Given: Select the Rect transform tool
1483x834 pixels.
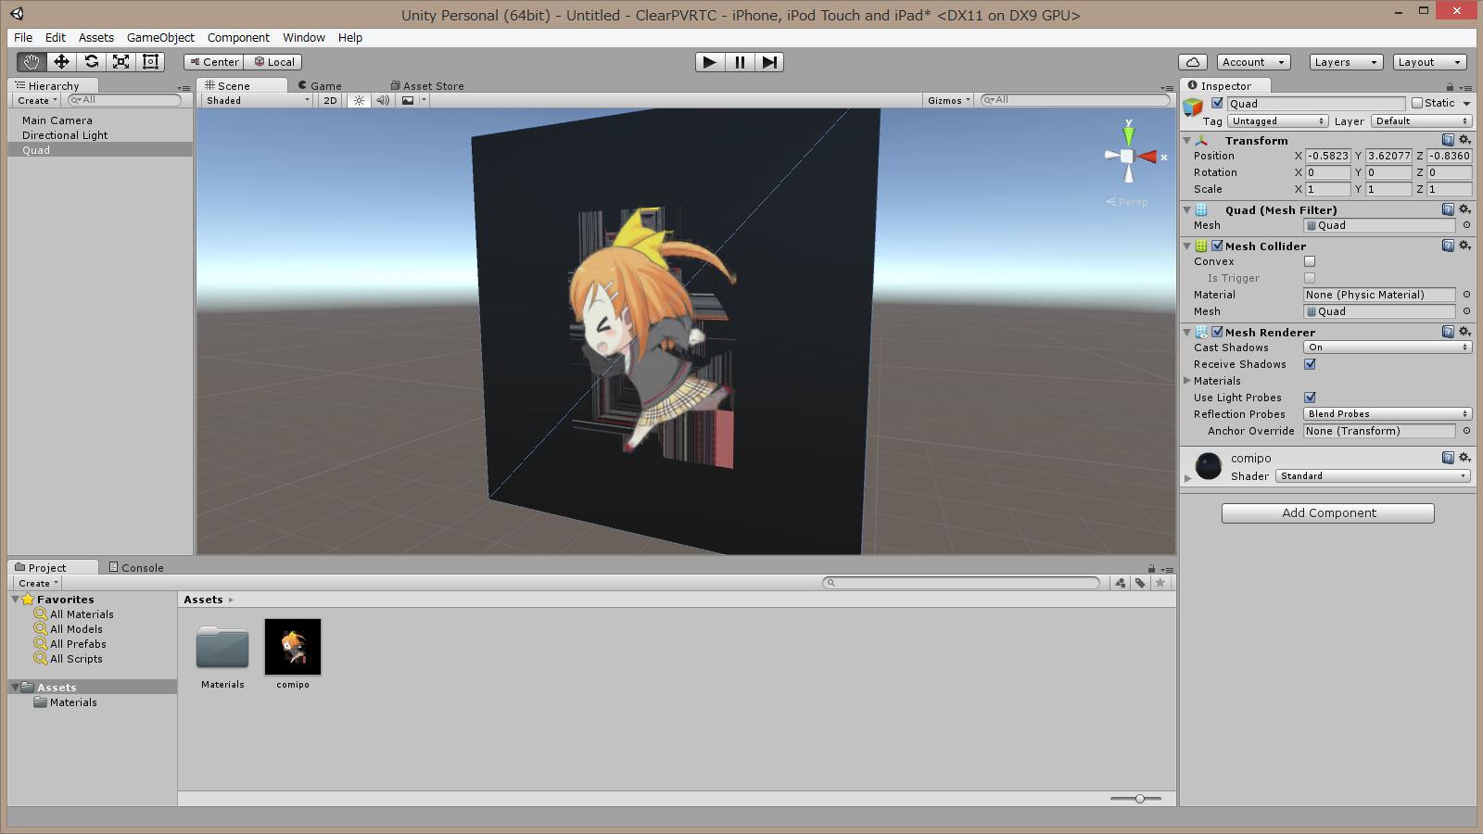Looking at the screenshot, I should coord(150,62).
